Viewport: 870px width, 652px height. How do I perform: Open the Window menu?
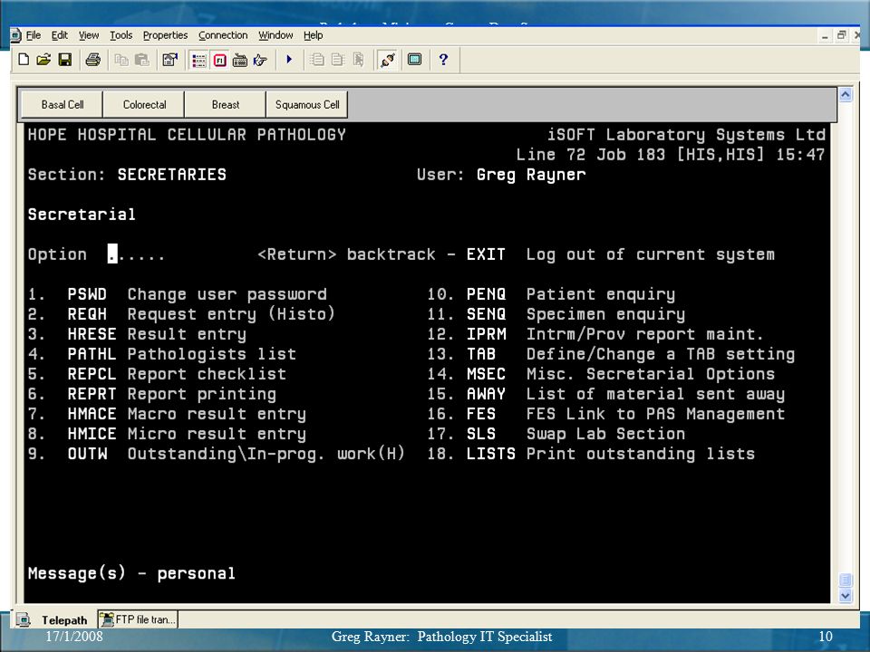275,35
